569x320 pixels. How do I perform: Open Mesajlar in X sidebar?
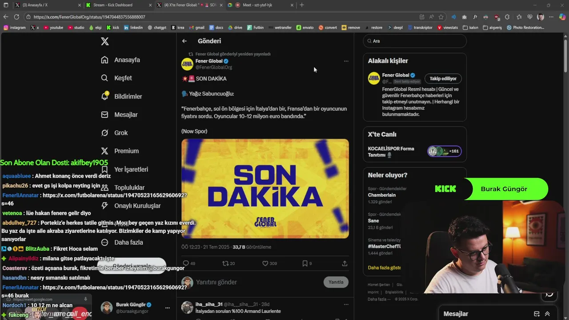pyautogui.click(x=119, y=115)
